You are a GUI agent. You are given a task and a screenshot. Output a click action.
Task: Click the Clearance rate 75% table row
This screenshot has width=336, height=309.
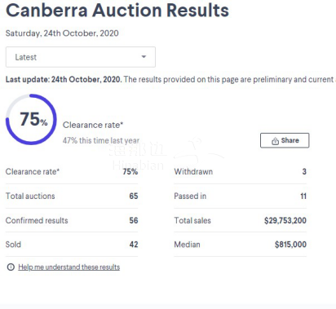pos(72,171)
